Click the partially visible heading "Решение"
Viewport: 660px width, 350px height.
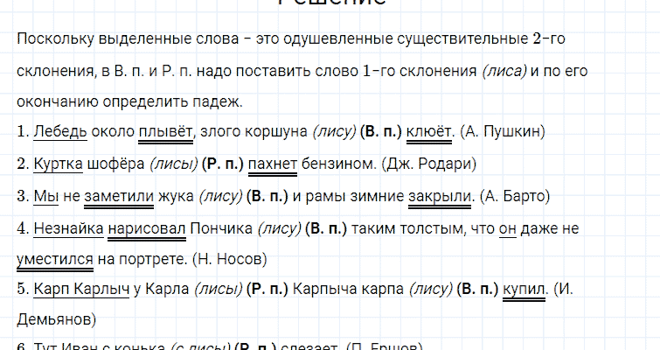[x=330, y=3]
